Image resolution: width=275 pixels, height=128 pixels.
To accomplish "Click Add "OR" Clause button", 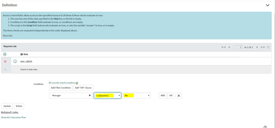I will coord(83,88).
